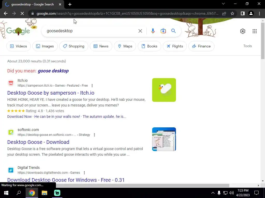265x198 pixels.
Task: Stop loading the page
Action: click(22, 13)
